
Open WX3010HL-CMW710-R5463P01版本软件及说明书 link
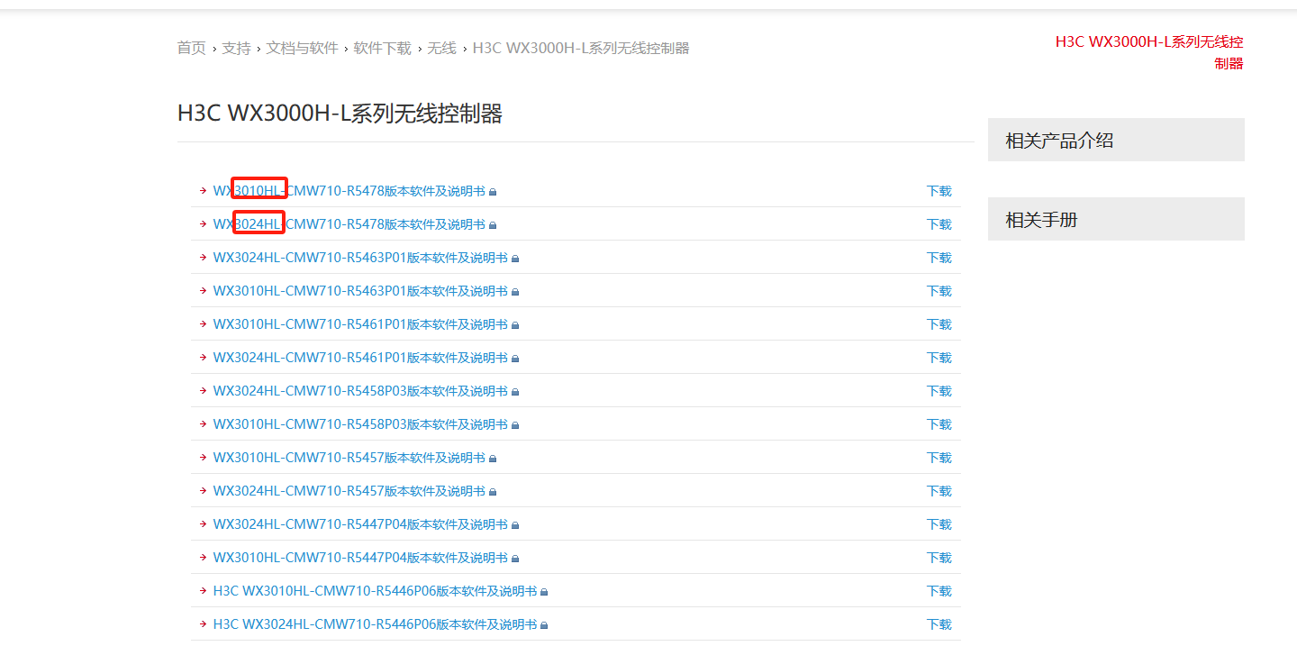[x=360, y=291]
